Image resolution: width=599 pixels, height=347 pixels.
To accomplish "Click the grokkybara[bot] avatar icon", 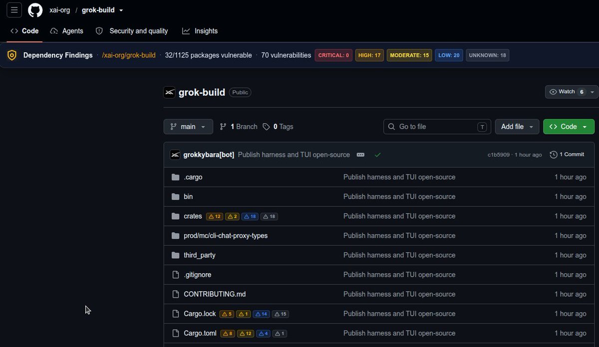I will 175,155.
